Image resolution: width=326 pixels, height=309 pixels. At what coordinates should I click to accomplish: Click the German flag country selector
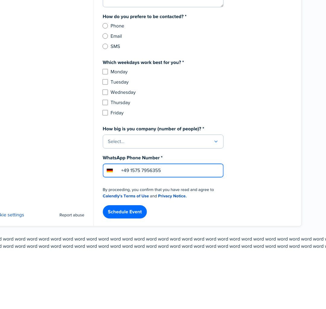[110, 170]
